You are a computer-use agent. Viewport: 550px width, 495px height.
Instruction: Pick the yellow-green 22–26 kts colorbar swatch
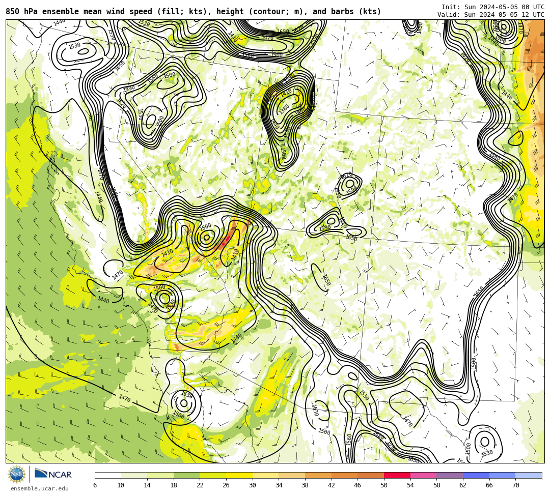click(x=213, y=475)
